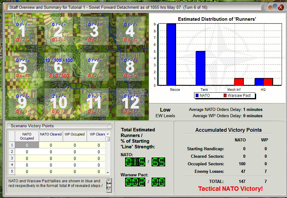Click the NATO Cleared cell in row 2
The image size is (287, 198).
[51, 151]
